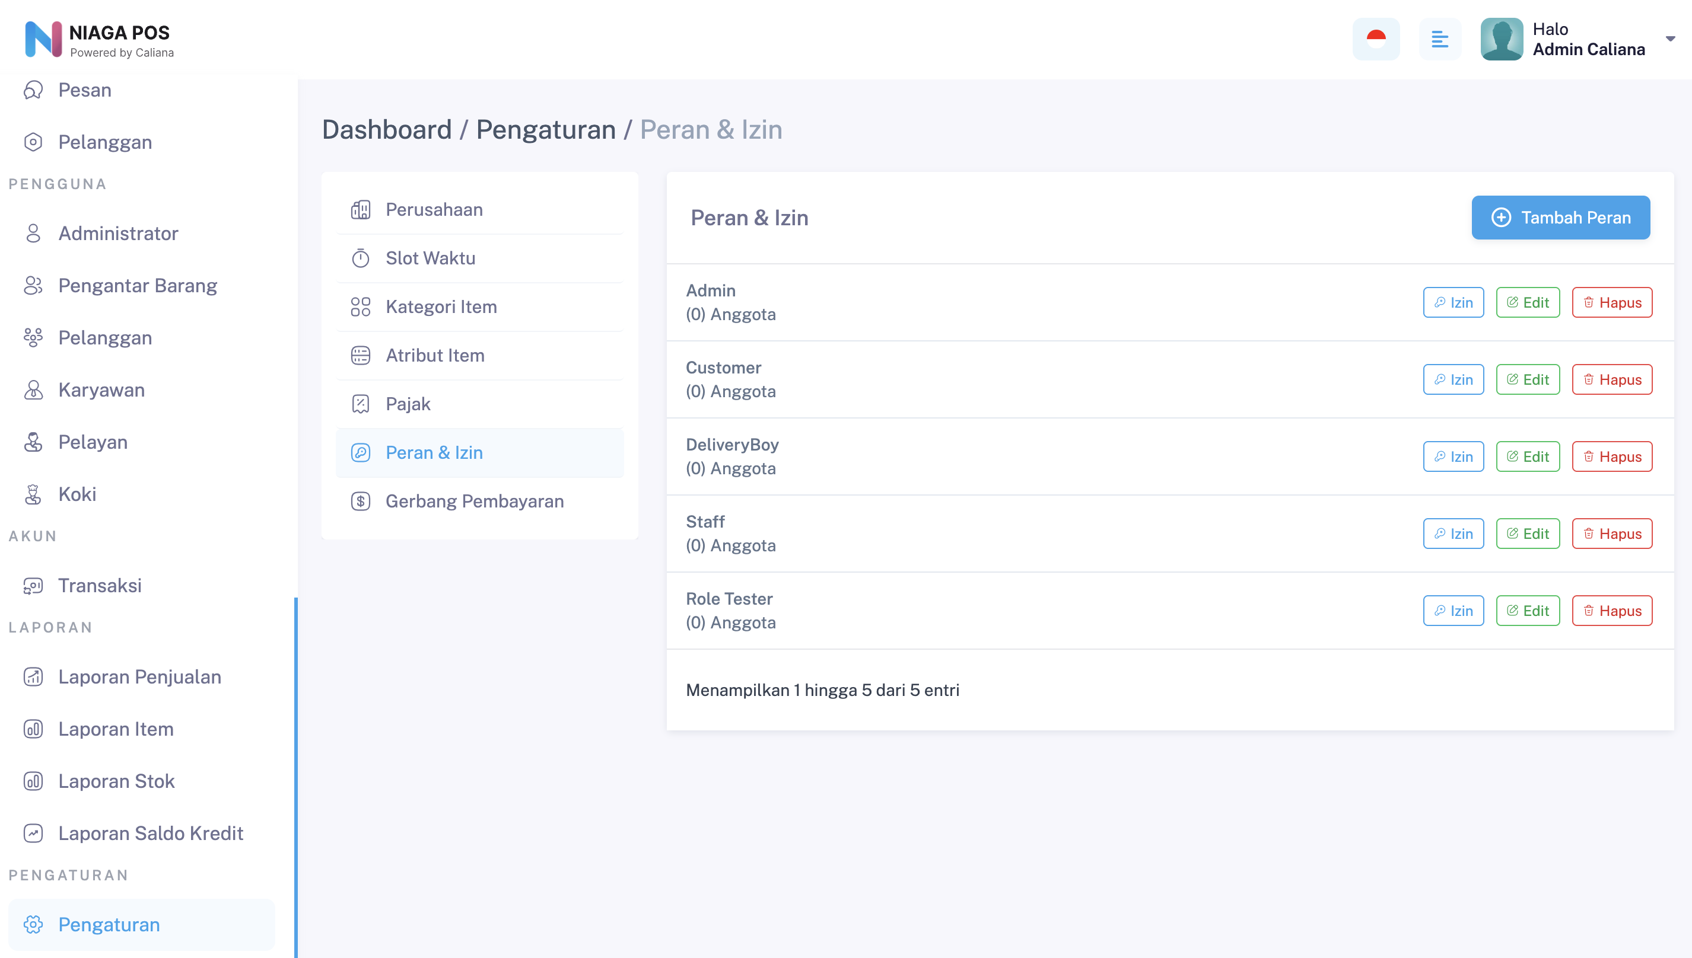Screen dimensions: 1692x958
Task: Click the Peran & Izin key icon
Action: point(361,453)
